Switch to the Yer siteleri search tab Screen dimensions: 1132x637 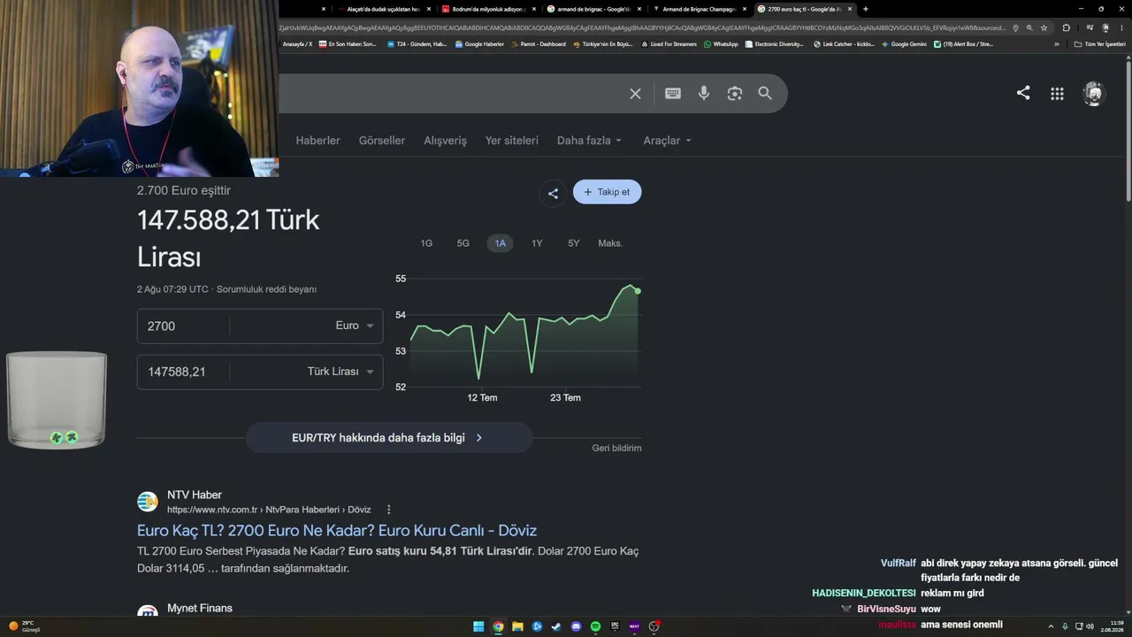tap(512, 141)
